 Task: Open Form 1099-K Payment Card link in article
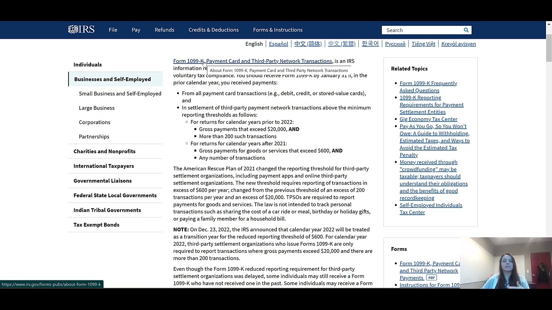pyautogui.click(x=253, y=61)
